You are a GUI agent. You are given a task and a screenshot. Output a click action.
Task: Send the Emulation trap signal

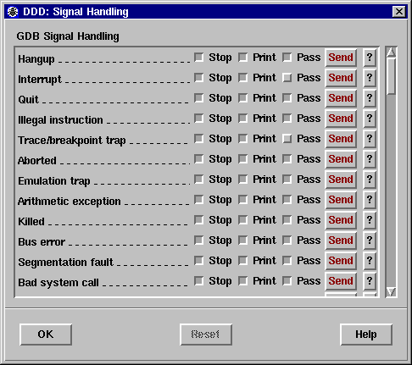coord(341,180)
